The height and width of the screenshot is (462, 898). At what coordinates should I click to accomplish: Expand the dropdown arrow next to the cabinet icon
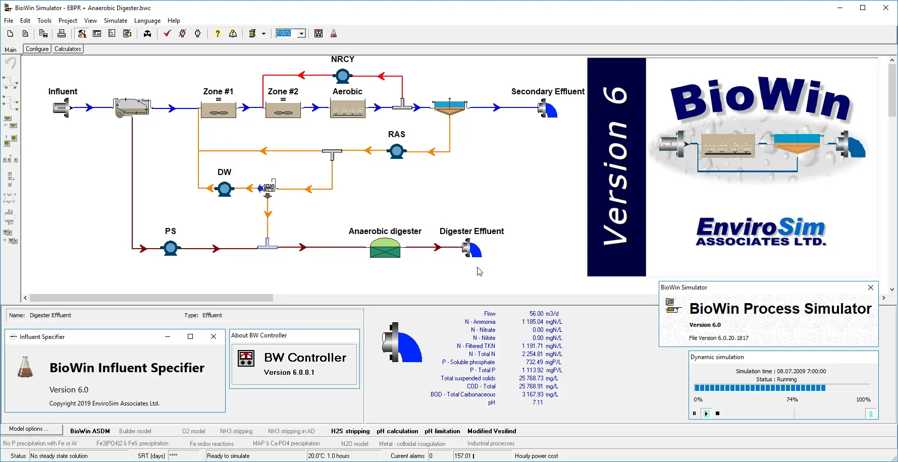[263, 34]
